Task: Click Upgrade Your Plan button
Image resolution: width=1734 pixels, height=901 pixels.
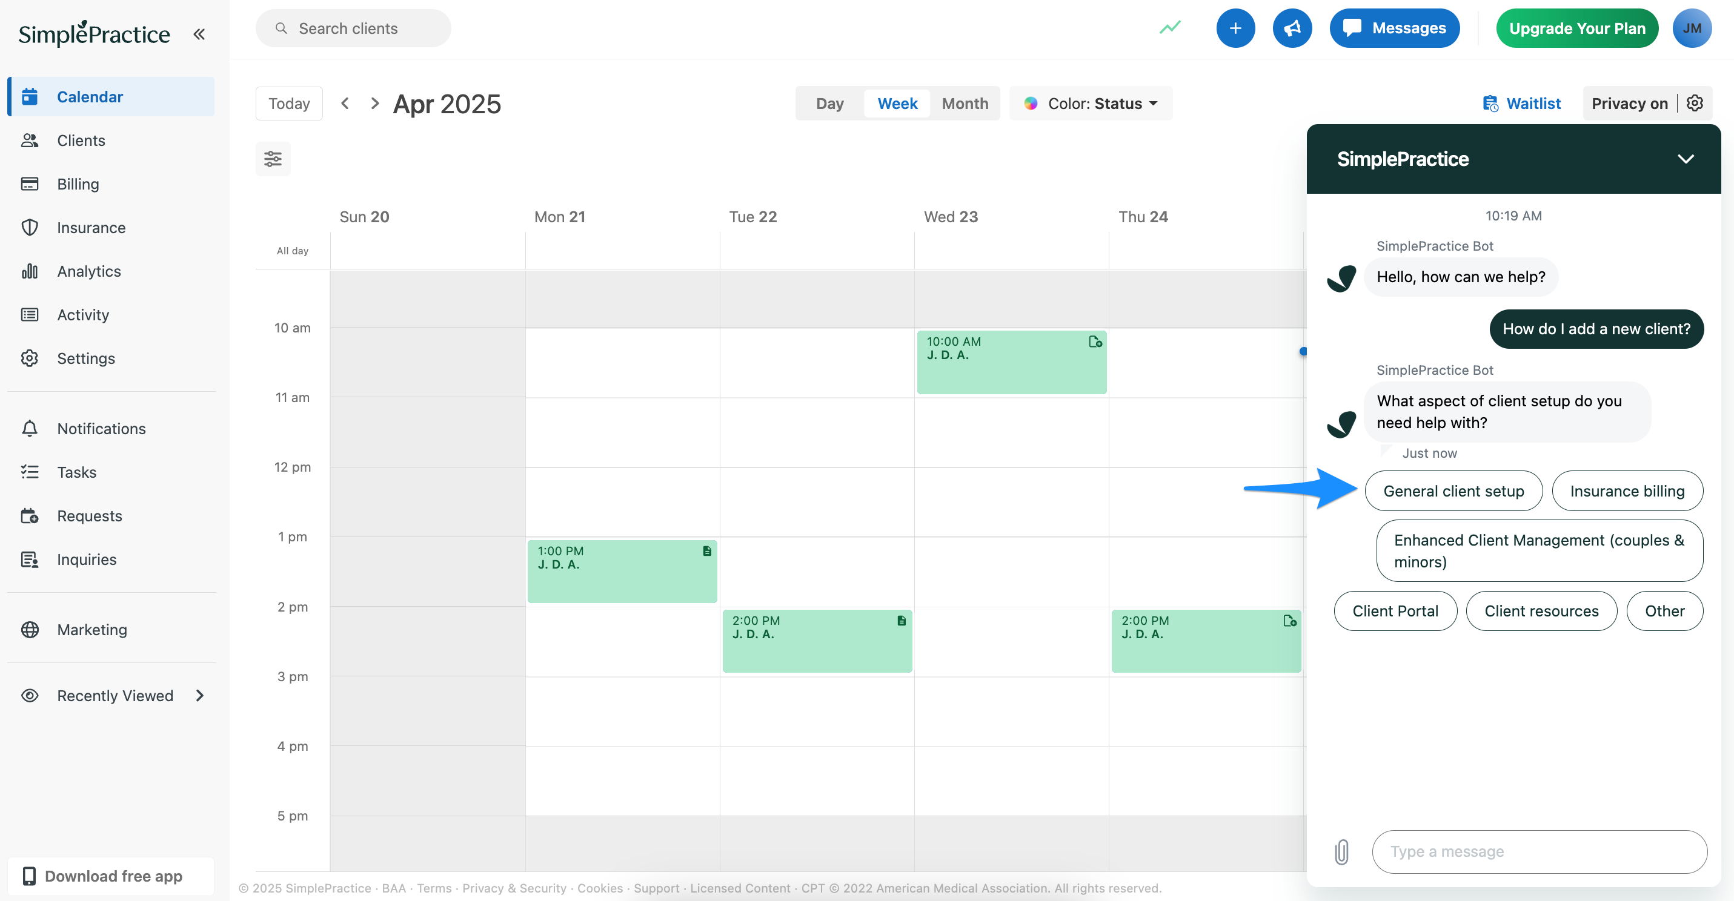Action: 1576,28
